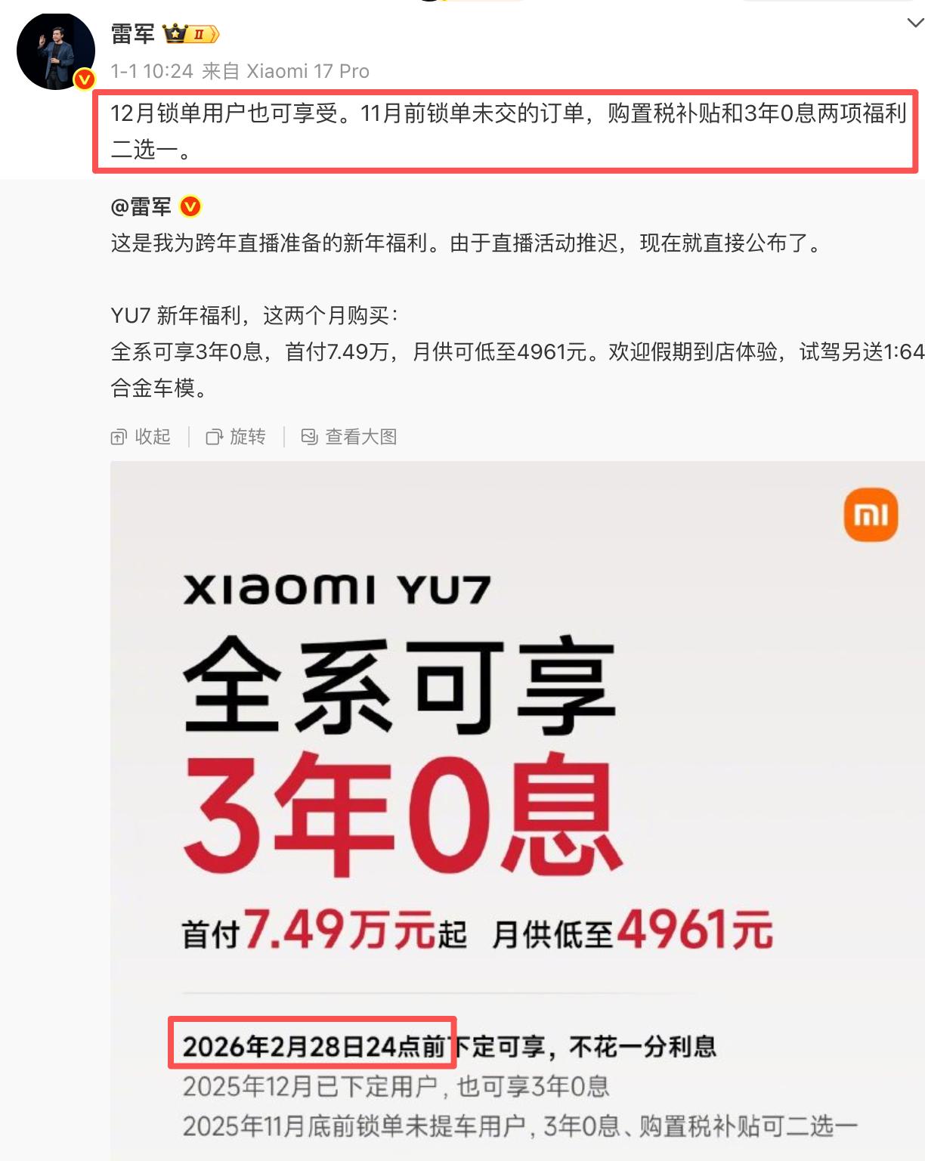Expand the post options chevron

point(915,23)
